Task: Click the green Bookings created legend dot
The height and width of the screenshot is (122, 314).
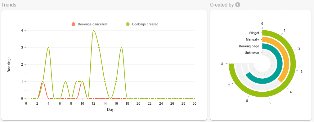Action: (128, 24)
